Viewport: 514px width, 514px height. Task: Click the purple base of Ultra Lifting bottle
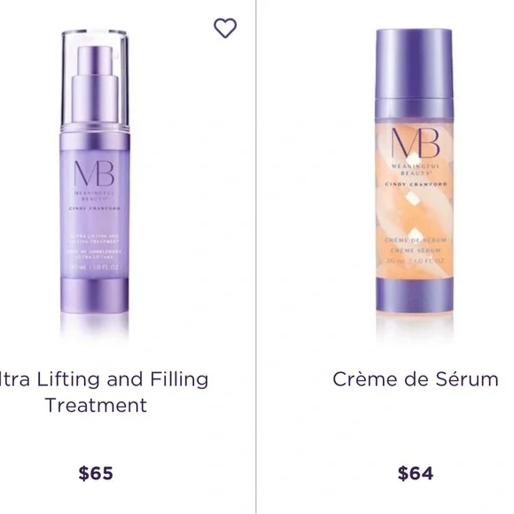click(95, 296)
